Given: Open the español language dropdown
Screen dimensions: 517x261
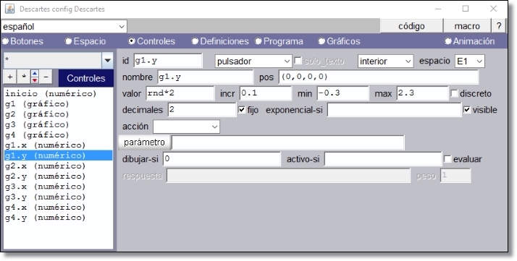Looking at the screenshot, I should [64, 27].
